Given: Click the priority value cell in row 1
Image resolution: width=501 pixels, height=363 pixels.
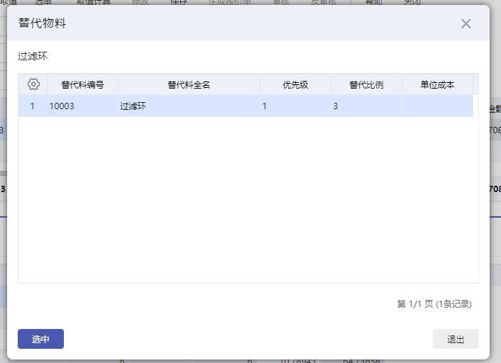Looking at the screenshot, I should pyautogui.click(x=294, y=106).
